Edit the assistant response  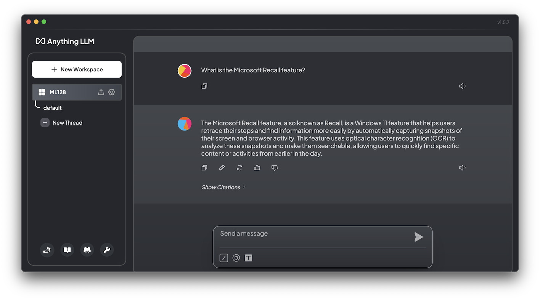(x=222, y=168)
